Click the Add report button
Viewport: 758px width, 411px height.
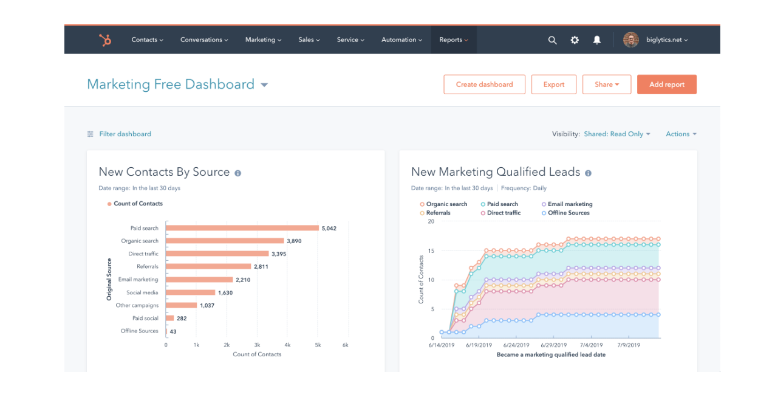coord(666,85)
